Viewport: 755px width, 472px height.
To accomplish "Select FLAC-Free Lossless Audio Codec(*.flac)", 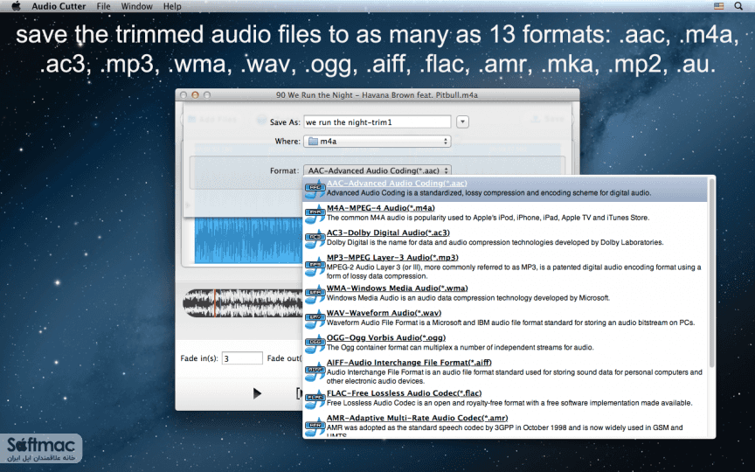I will pos(506,398).
